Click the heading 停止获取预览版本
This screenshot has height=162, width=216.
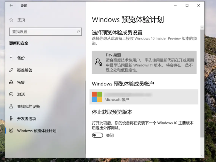(112, 112)
